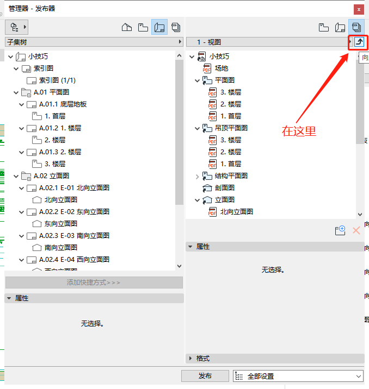Click the 发布 button
369x389 pixels.
click(x=205, y=376)
